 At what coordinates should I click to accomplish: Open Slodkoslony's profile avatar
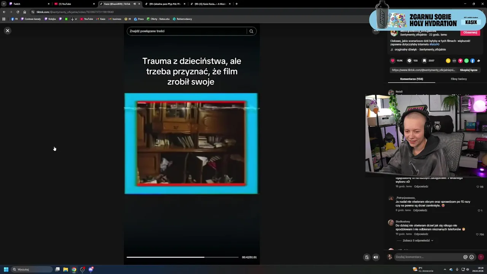pyautogui.click(x=391, y=223)
